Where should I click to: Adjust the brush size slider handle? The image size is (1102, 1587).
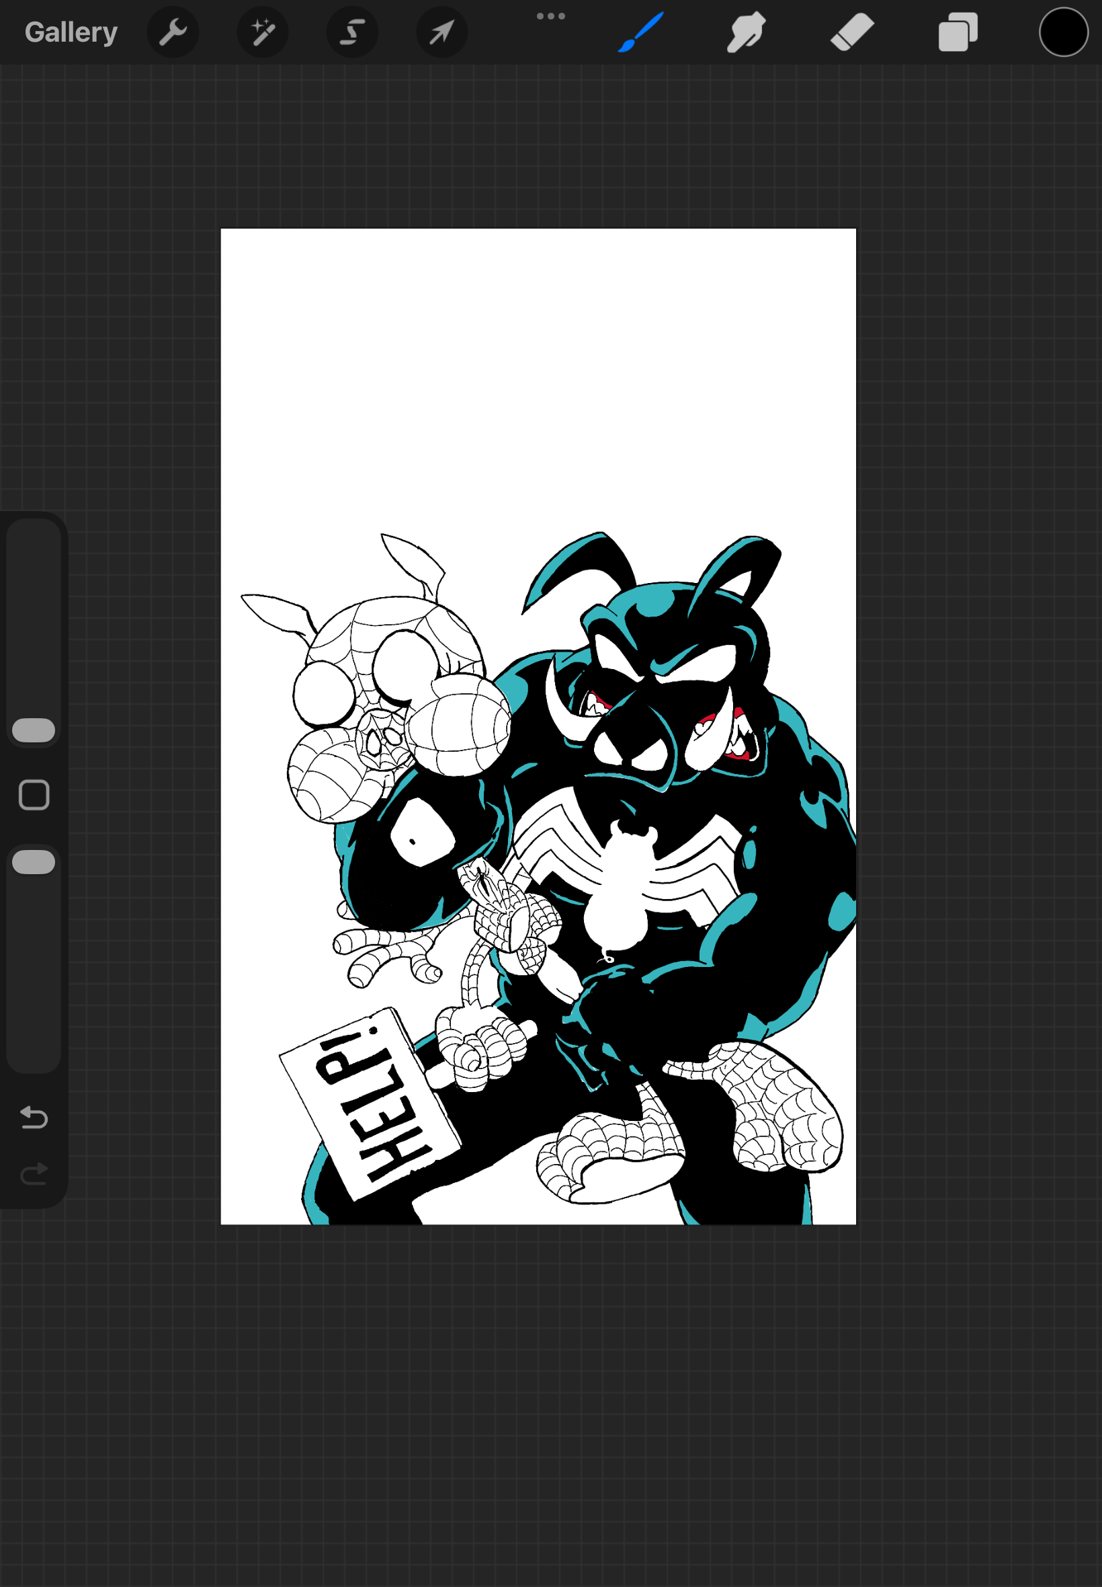click(x=34, y=730)
